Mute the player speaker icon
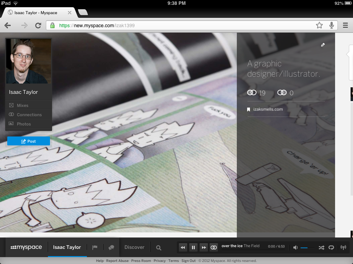 coord(295,247)
